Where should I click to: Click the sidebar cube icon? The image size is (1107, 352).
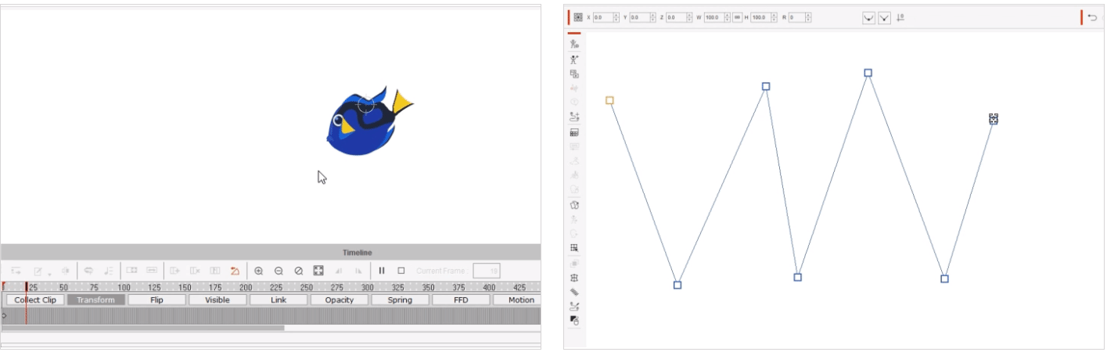(574, 205)
